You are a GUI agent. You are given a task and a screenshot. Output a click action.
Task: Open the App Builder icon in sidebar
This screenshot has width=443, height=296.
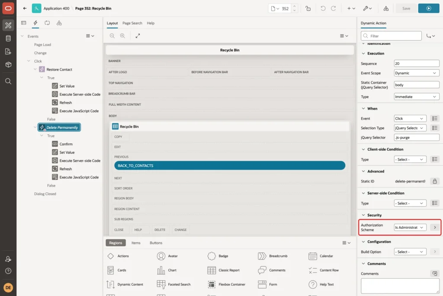pyautogui.click(x=8, y=25)
